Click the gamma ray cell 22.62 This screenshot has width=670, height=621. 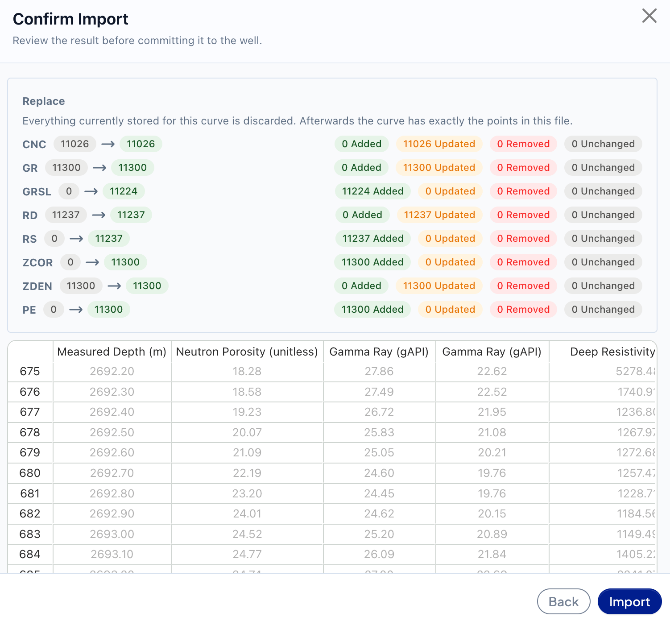(492, 371)
